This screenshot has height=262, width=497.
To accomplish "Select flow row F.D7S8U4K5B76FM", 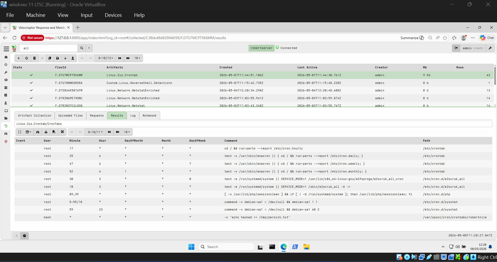I will 253,91.
